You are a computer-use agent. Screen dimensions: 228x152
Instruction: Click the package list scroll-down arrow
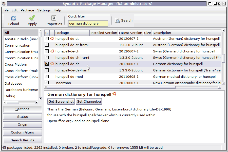point(223,83)
